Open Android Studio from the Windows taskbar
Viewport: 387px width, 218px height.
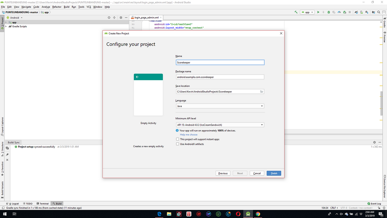click(248, 214)
